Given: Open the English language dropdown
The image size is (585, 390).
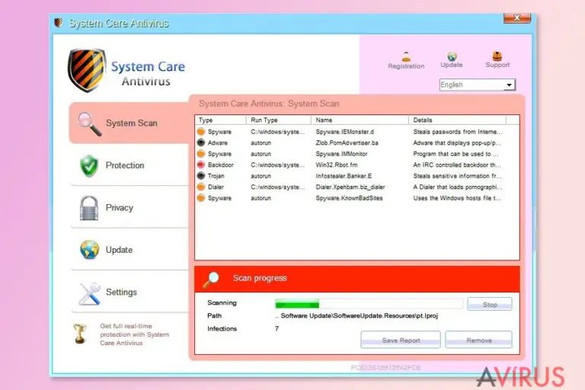Looking at the screenshot, I should pyautogui.click(x=477, y=85).
